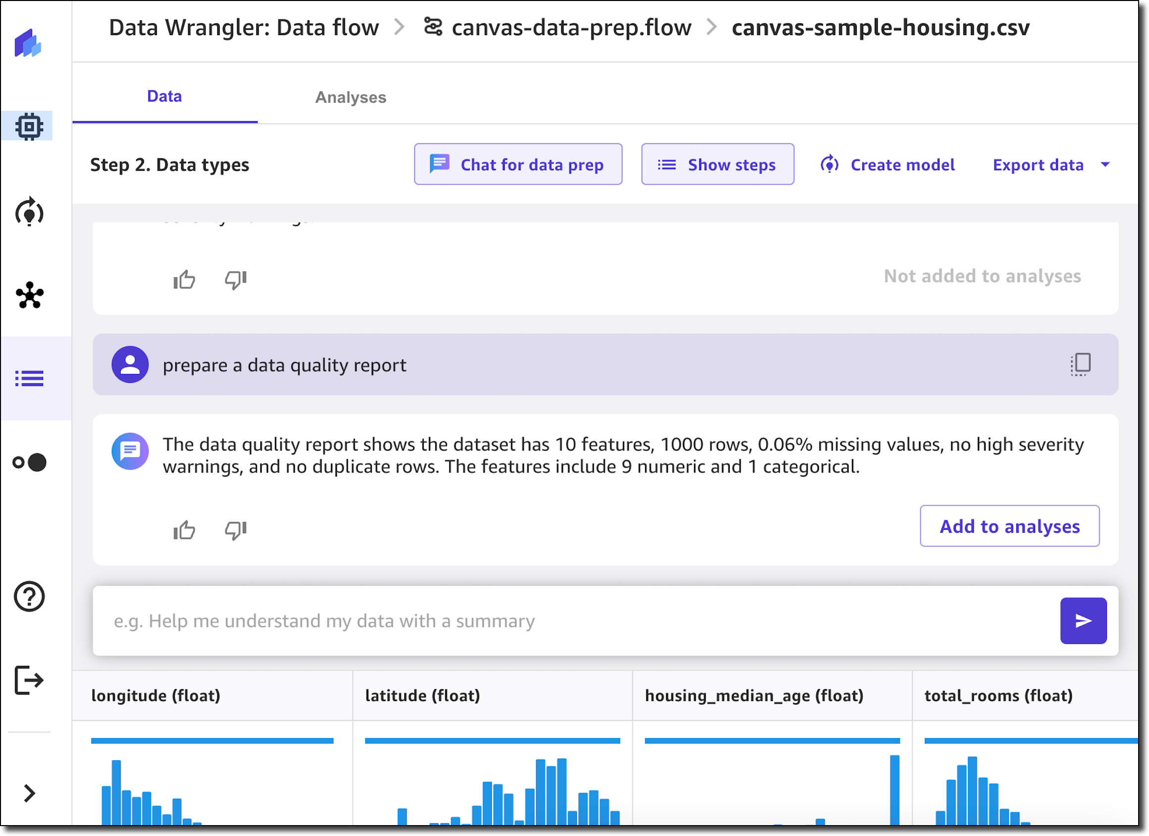
Task: Expand the sidebar with the bottom chevron
Action: click(29, 793)
